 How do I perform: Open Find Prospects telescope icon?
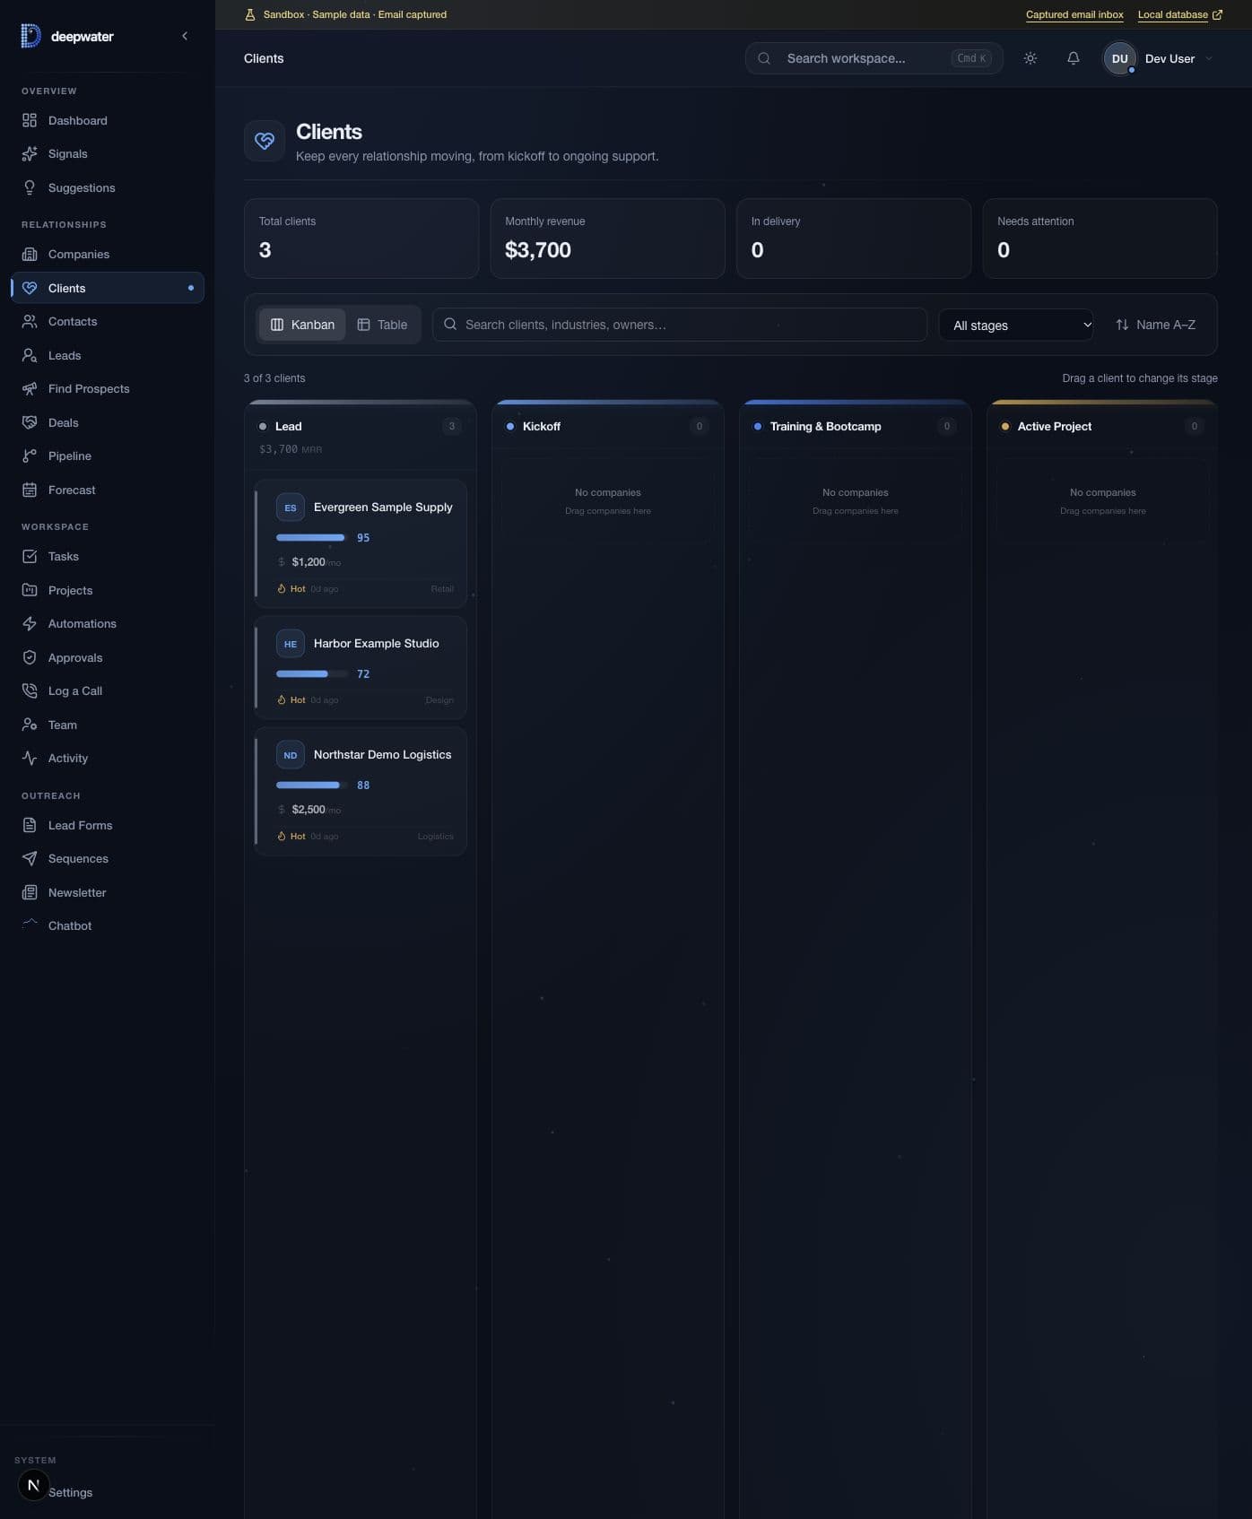[30, 389]
